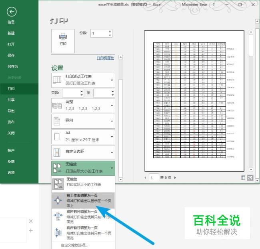Open Print Active Sheets dropdown

(x=83, y=80)
